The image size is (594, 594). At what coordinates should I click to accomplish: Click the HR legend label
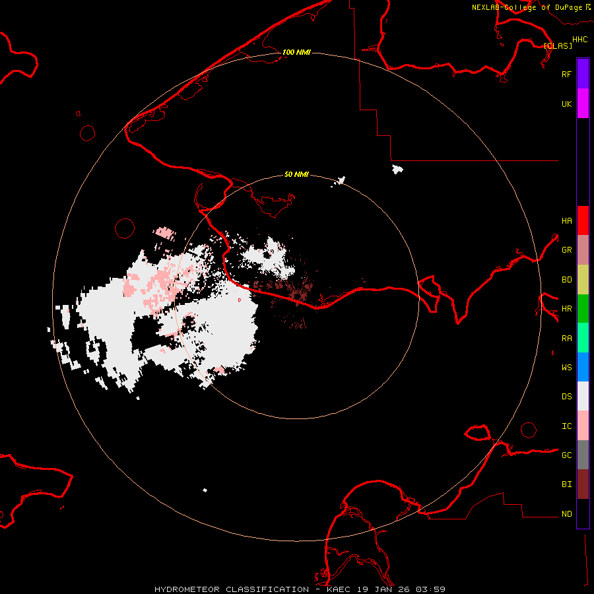pyautogui.click(x=566, y=309)
